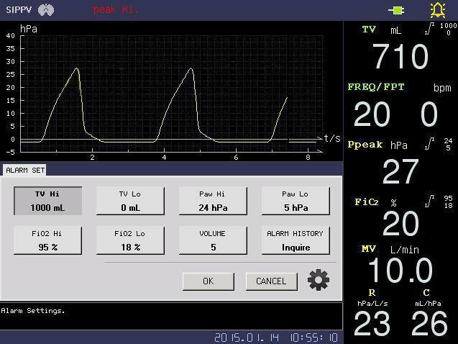Select the TV Lo 0 mL setting
458x344 pixels.
[130, 201]
